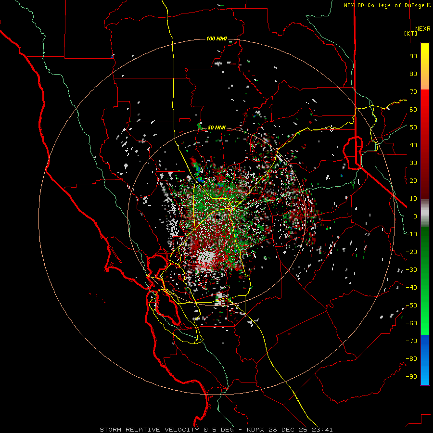
Task: Click the 30 value on the velocity scale
Action: tap(413, 163)
